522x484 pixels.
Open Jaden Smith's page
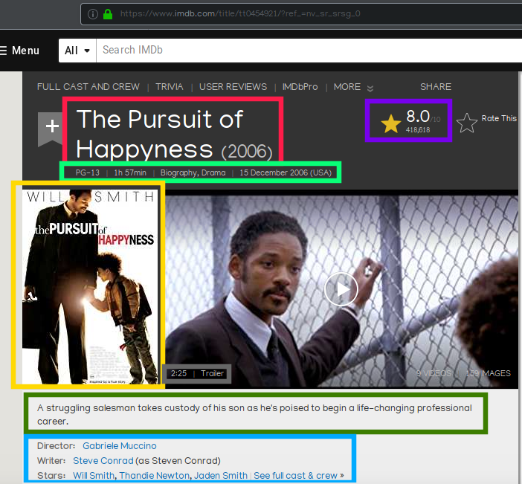pyautogui.click(x=221, y=475)
